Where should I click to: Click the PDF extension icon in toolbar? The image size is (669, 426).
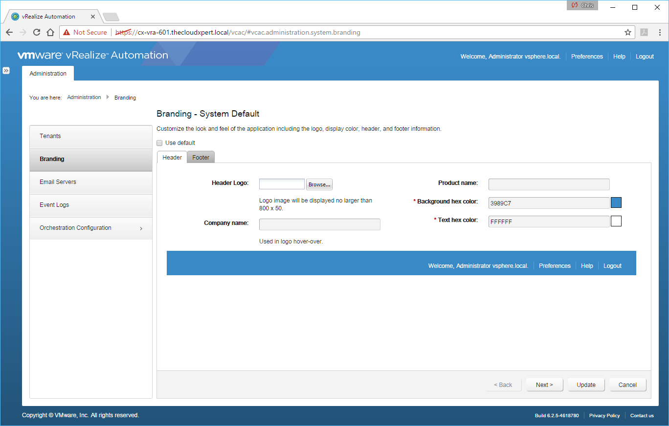[644, 32]
